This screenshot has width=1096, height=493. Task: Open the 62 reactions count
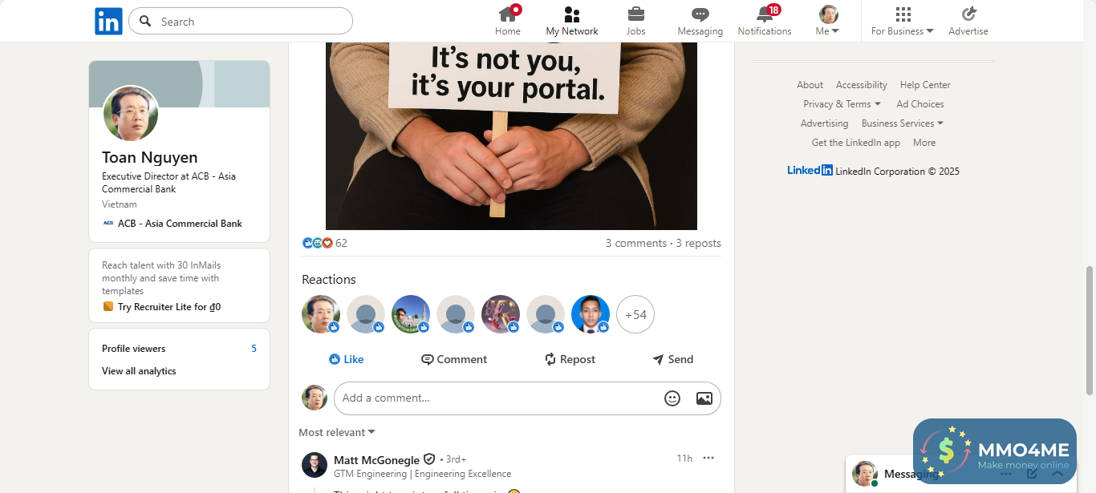coord(341,243)
